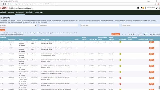Click download icon in Agent for VMware and Hyper-V row
The width and height of the screenshot is (160, 90).
(x=150, y=72)
